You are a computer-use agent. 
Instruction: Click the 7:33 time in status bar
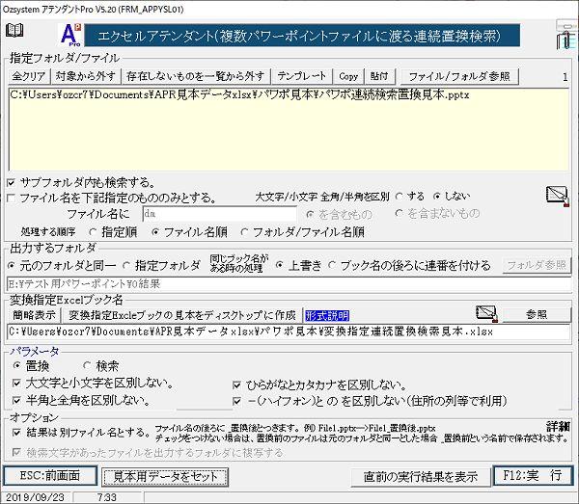[x=107, y=497]
